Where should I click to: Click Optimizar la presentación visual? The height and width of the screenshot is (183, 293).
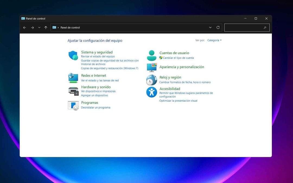coord(178,101)
